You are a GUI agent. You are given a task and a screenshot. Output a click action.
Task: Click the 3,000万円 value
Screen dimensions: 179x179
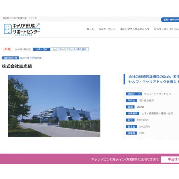(145, 126)
